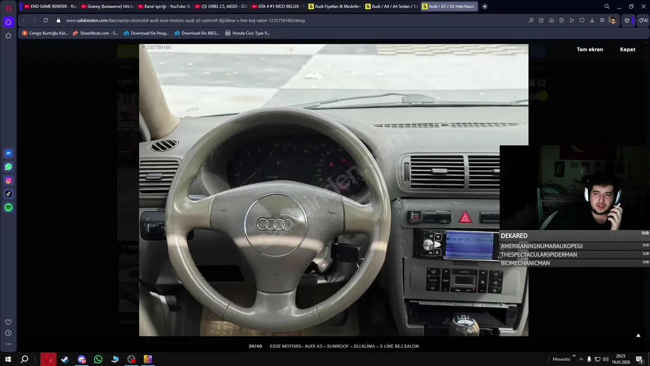Open the downloads icon
The height and width of the screenshot is (366, 650).
coord(592,20)
